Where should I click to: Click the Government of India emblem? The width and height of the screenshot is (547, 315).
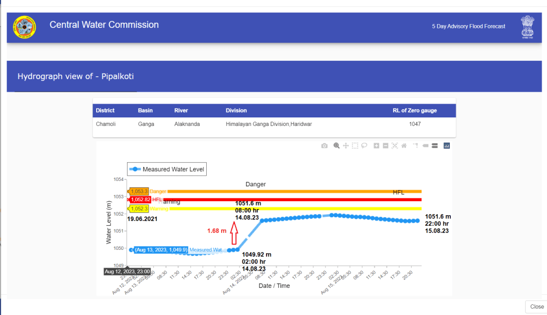click(527, 27)
